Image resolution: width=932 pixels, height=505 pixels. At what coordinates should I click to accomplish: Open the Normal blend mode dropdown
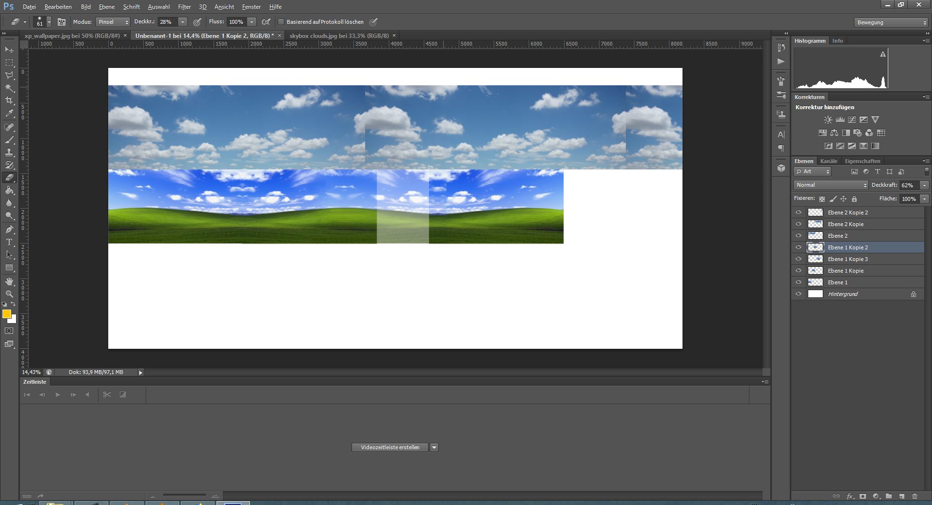click(x=831, y=185)
